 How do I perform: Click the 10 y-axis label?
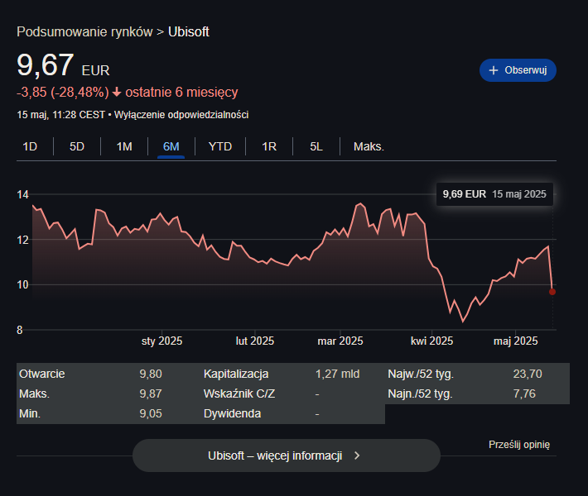22,284
